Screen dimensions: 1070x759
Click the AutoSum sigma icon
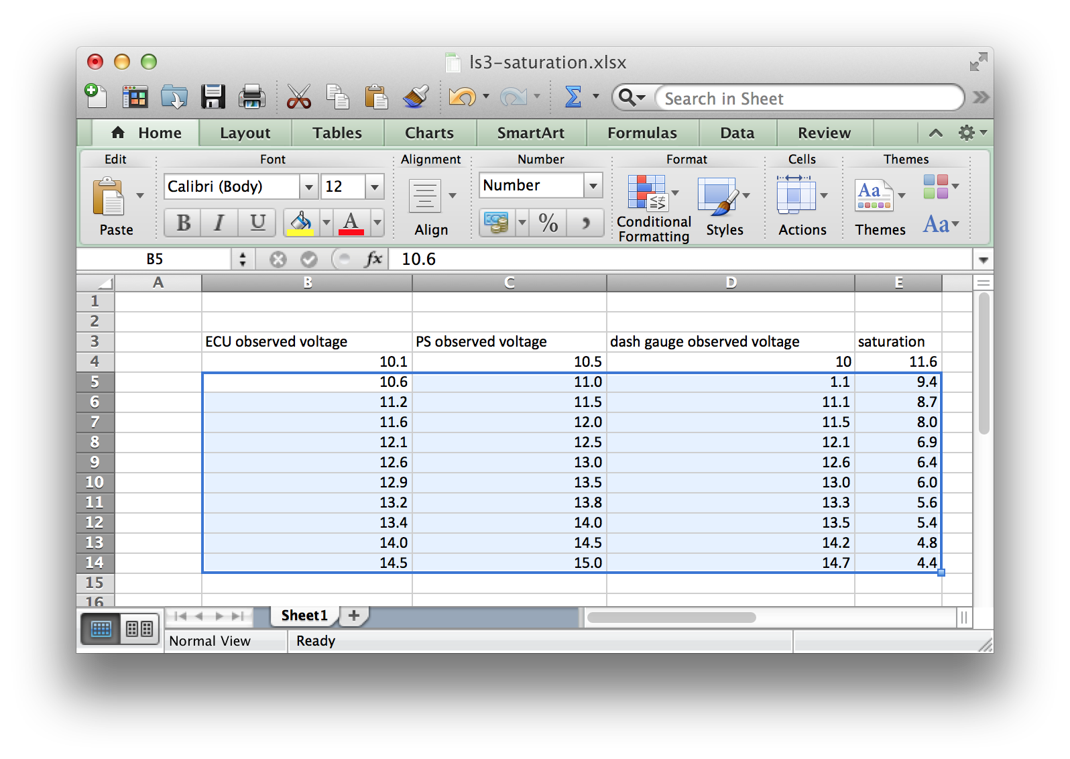pyautogui.click(x=573, y=97)
